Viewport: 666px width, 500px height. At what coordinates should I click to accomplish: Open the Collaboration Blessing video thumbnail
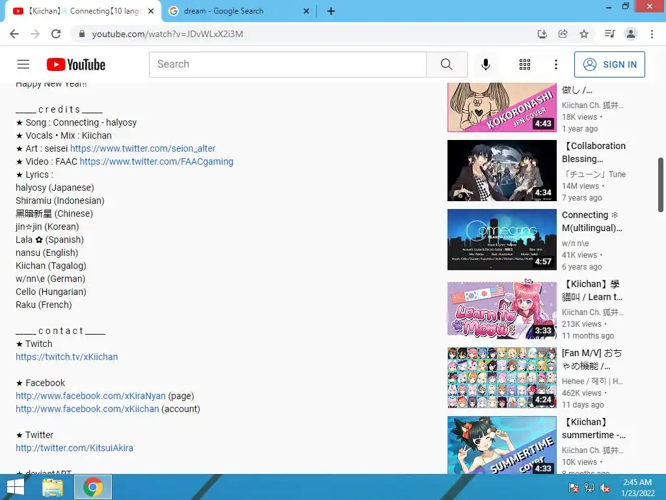pyautogui.click(x=501, y=171)
